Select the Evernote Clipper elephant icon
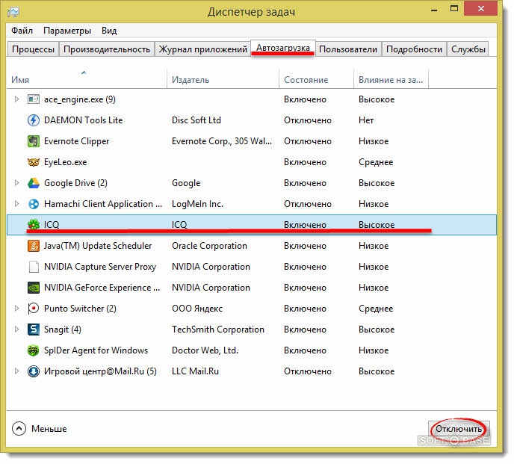The image size is (514, 464). (x=33, y=141)
